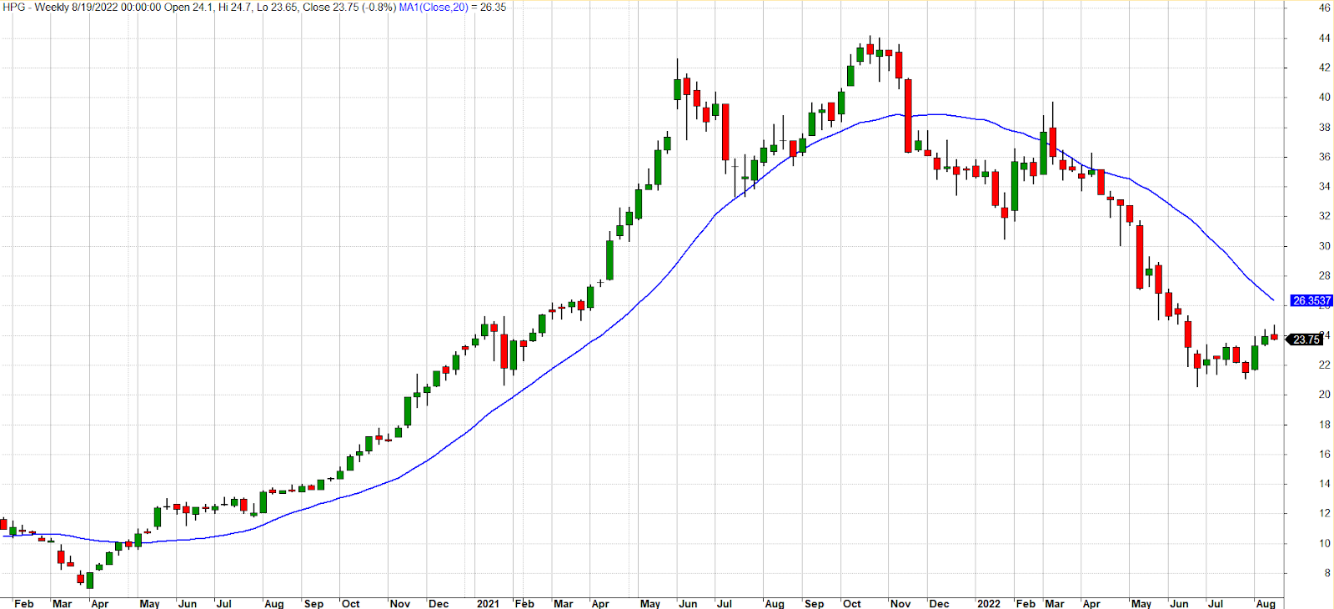Click the 30 price axis label
Viewport: 1334px width, 609px height.
click(1325, 246)
